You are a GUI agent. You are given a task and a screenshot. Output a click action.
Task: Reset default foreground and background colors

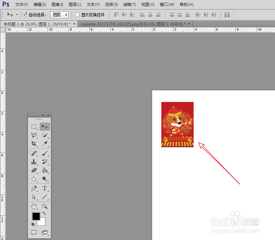pyautogui.click(x=33, y=224)
